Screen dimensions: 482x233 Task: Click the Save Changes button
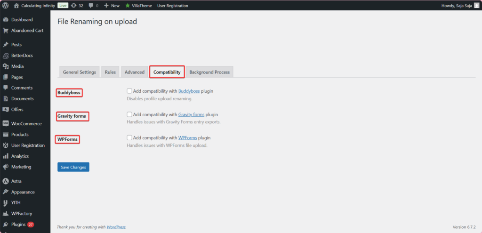coord(73,167)
